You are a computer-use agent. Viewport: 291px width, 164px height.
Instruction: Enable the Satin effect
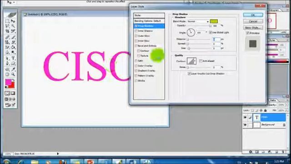[136, 61]
